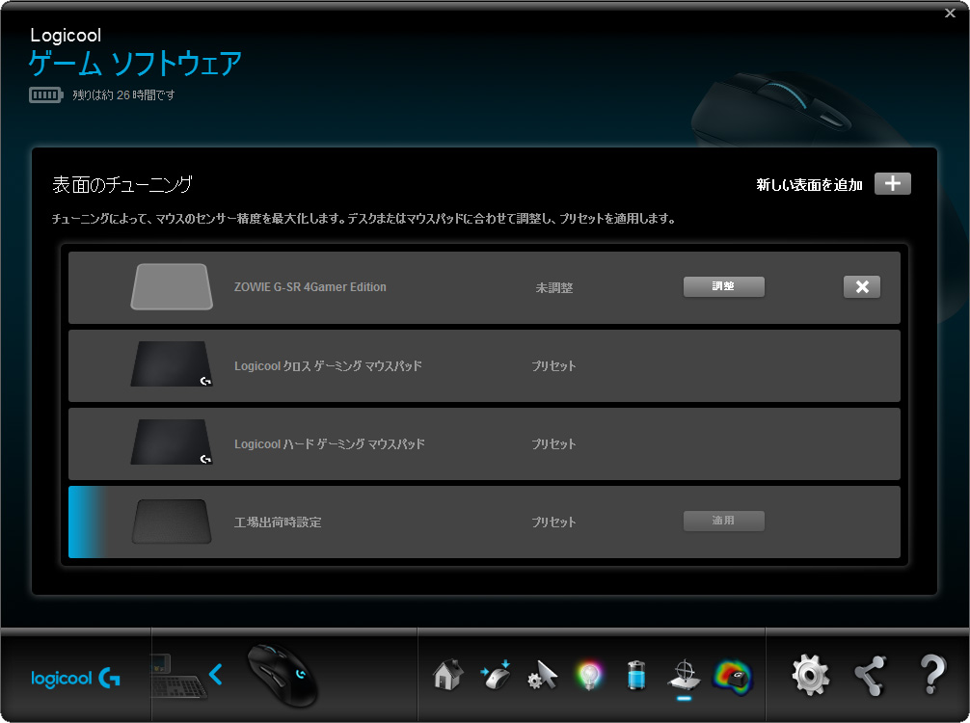Image resolution: width=970 pixels, height=723 pixels.
Task: Open the Home tab icon
Action: [448, 675]
